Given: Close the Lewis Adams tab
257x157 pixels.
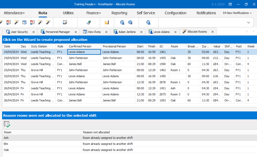Looking at the screenshot, I should click(x=175, y=32).
